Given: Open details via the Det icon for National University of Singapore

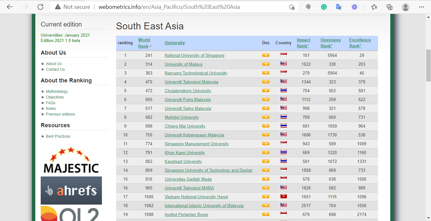Looking at the screenshot, I should point(266,55).
